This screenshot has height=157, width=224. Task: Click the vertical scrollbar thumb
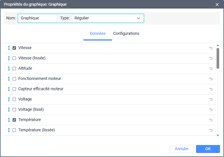click(218, 58)
